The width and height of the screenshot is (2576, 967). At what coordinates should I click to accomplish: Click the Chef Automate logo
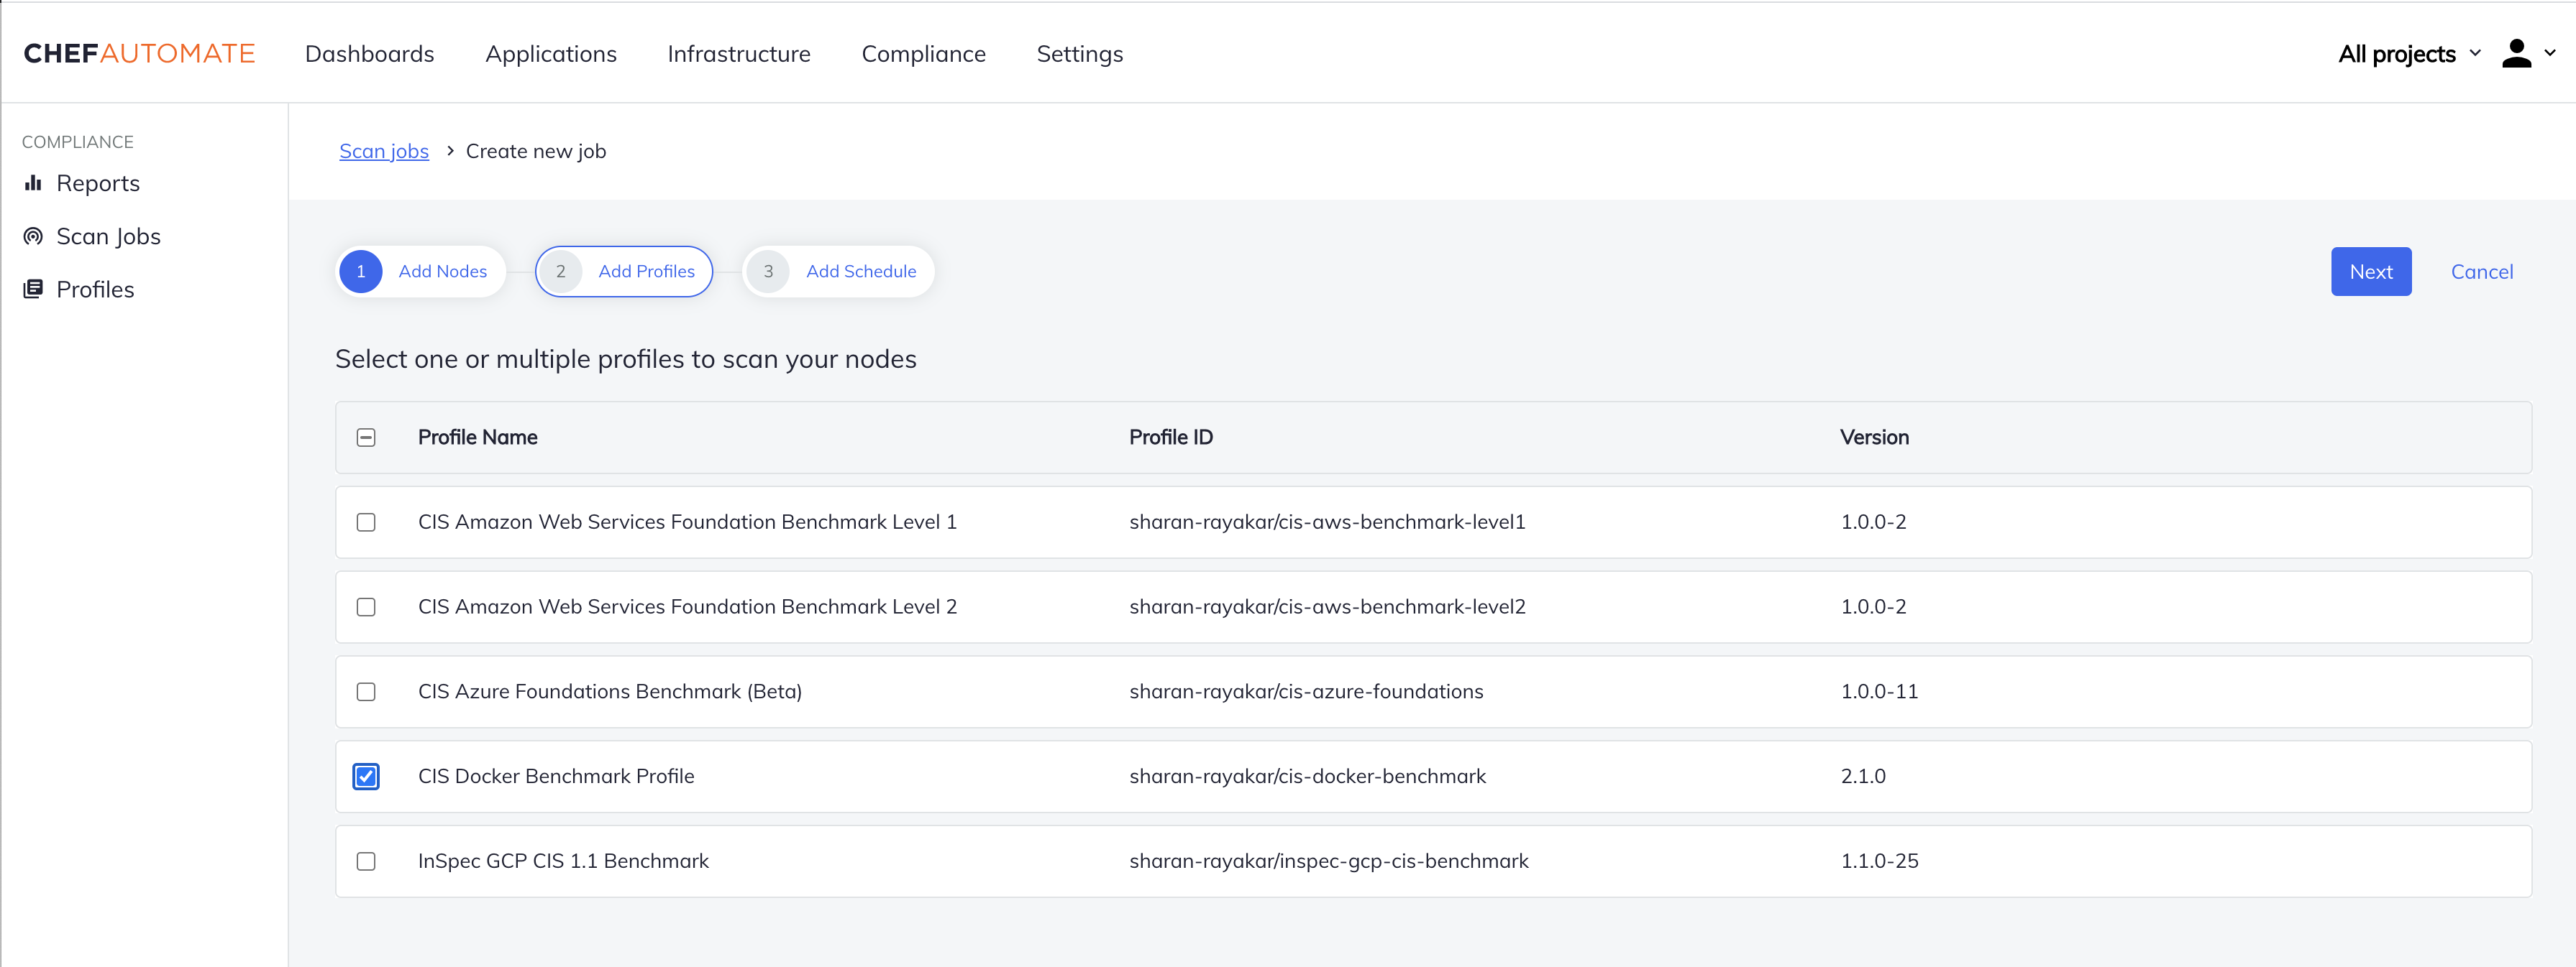[x=139, y=54]
